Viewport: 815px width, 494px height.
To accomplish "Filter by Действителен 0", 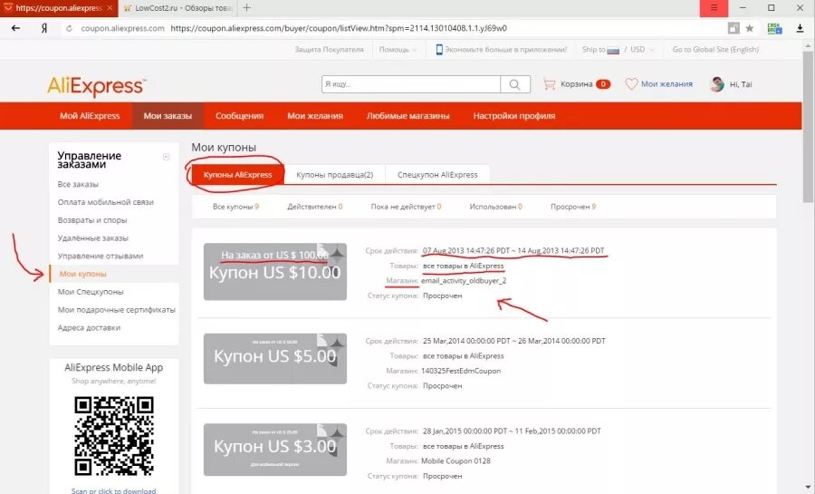I will (x=314, y=207).
